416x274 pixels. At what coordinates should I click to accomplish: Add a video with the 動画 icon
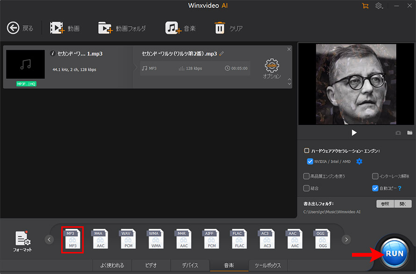pos(57,28)
